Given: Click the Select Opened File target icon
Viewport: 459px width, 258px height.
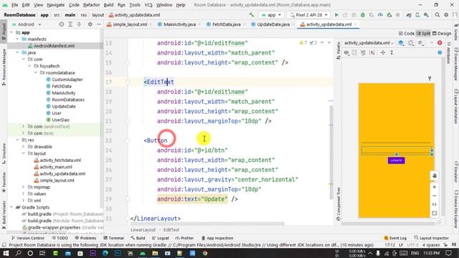Looking at the screenshot, I should click(61, 24).
